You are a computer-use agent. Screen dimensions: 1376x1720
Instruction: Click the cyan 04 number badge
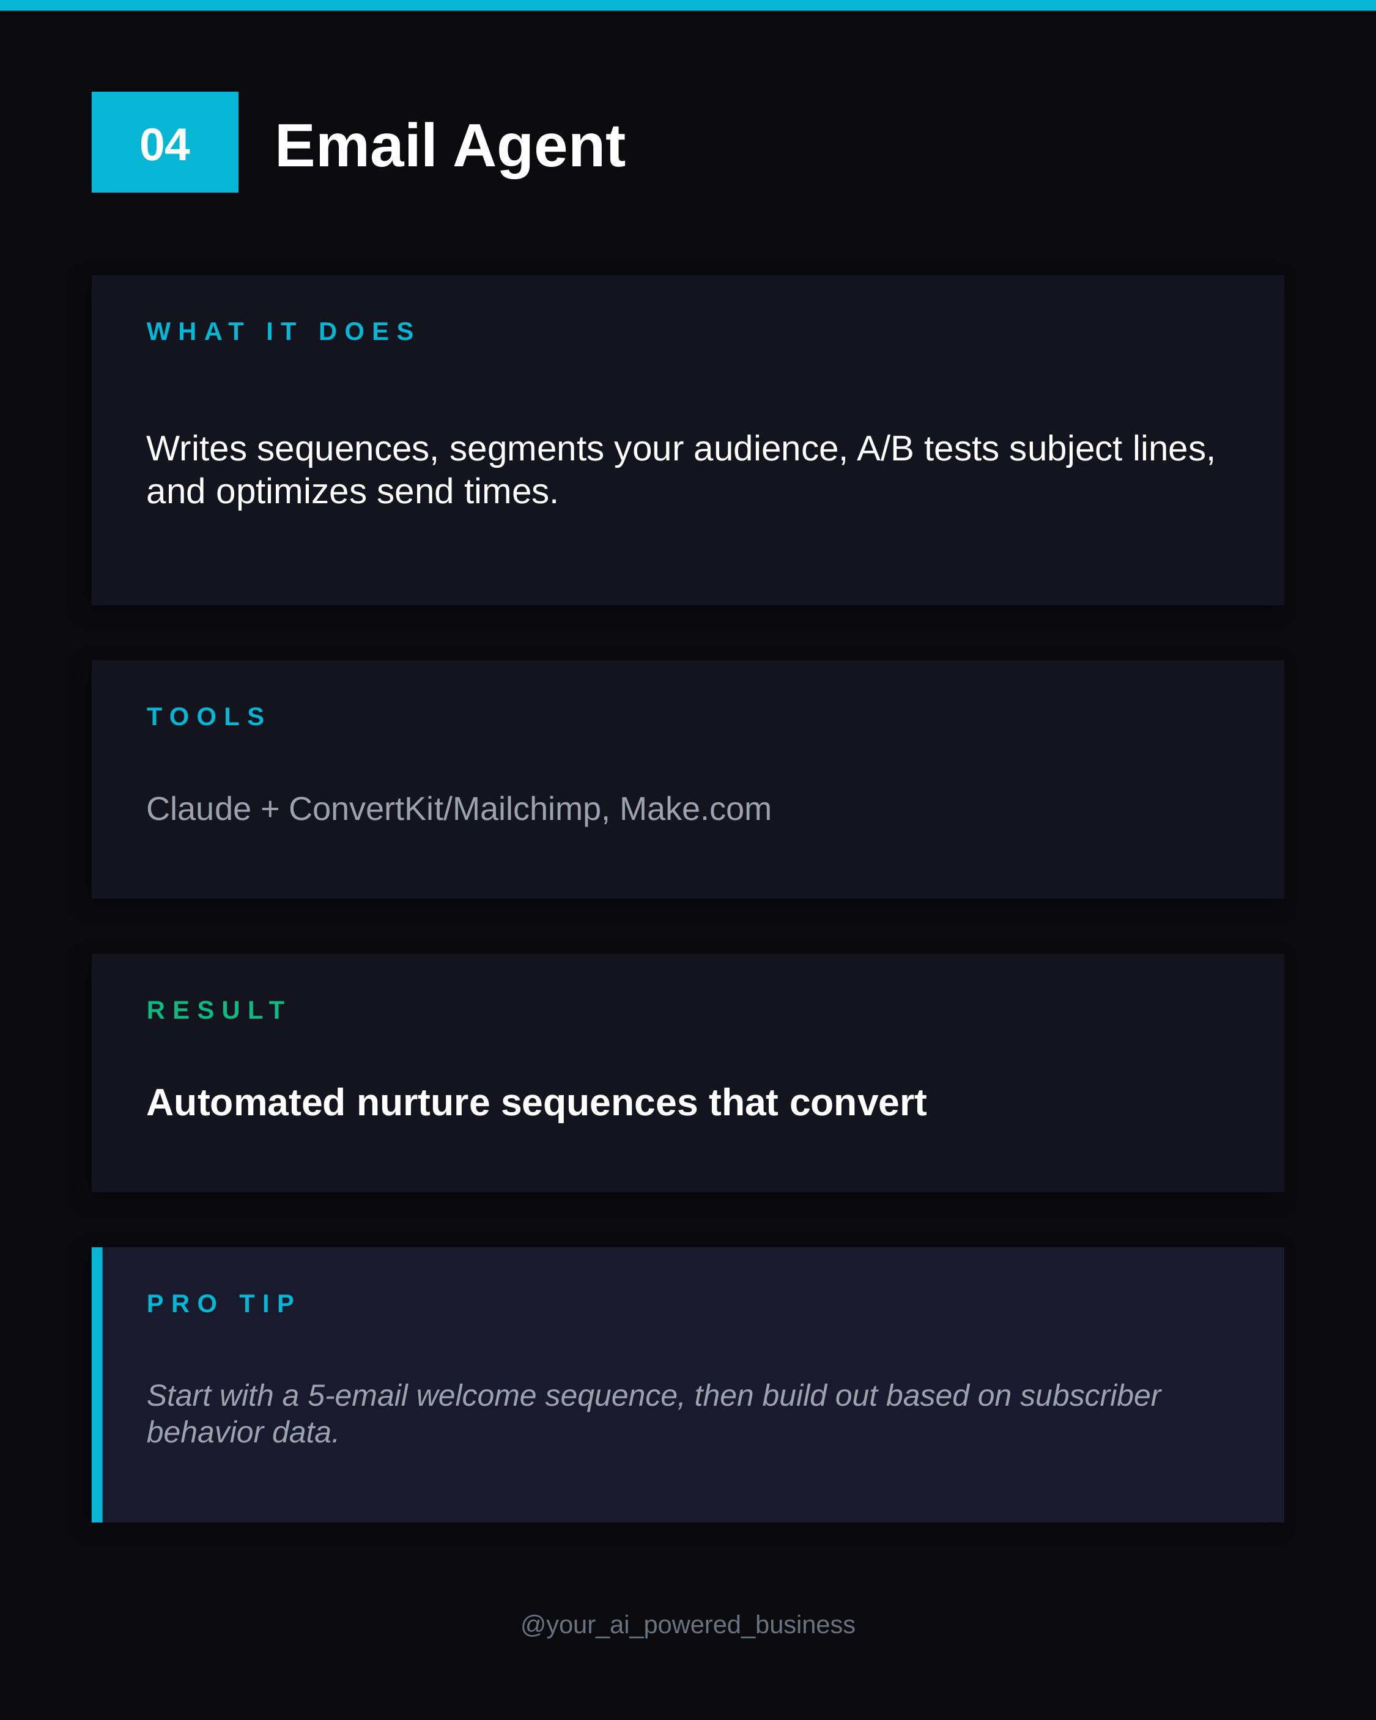[165, 142]
